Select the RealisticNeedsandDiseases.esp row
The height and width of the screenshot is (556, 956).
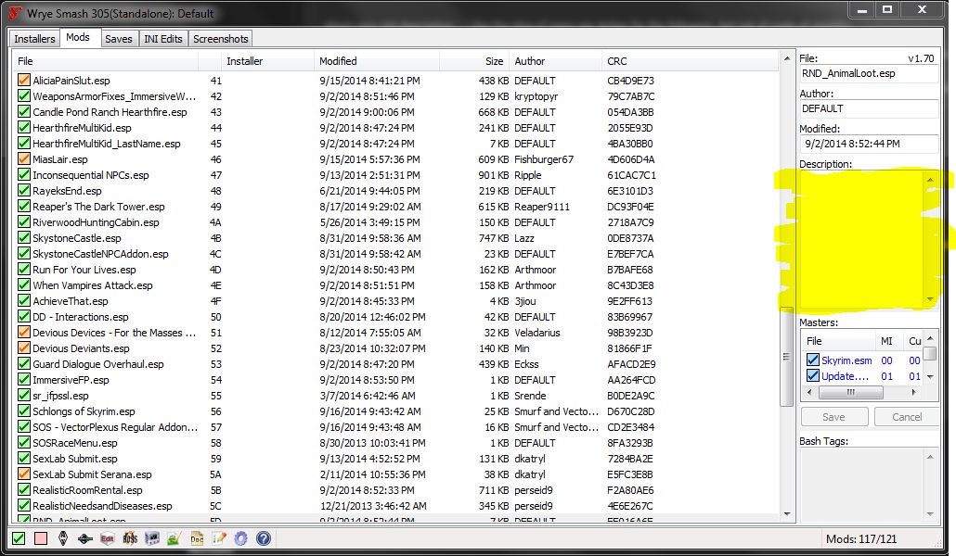click(x=395, y=505)
